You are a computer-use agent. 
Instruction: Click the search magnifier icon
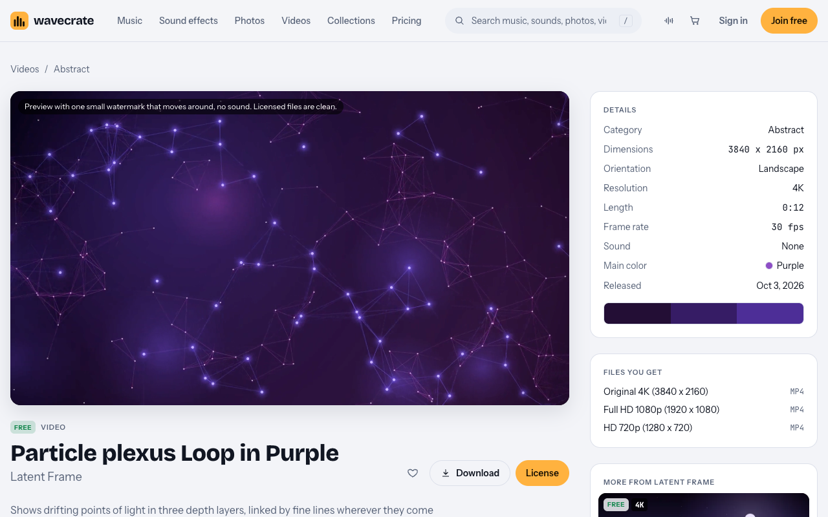[x=459, y=21]
